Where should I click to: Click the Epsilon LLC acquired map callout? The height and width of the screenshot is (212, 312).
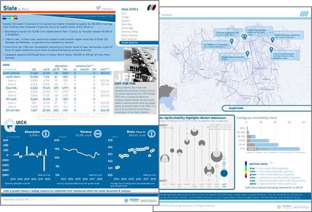point(217,45)
